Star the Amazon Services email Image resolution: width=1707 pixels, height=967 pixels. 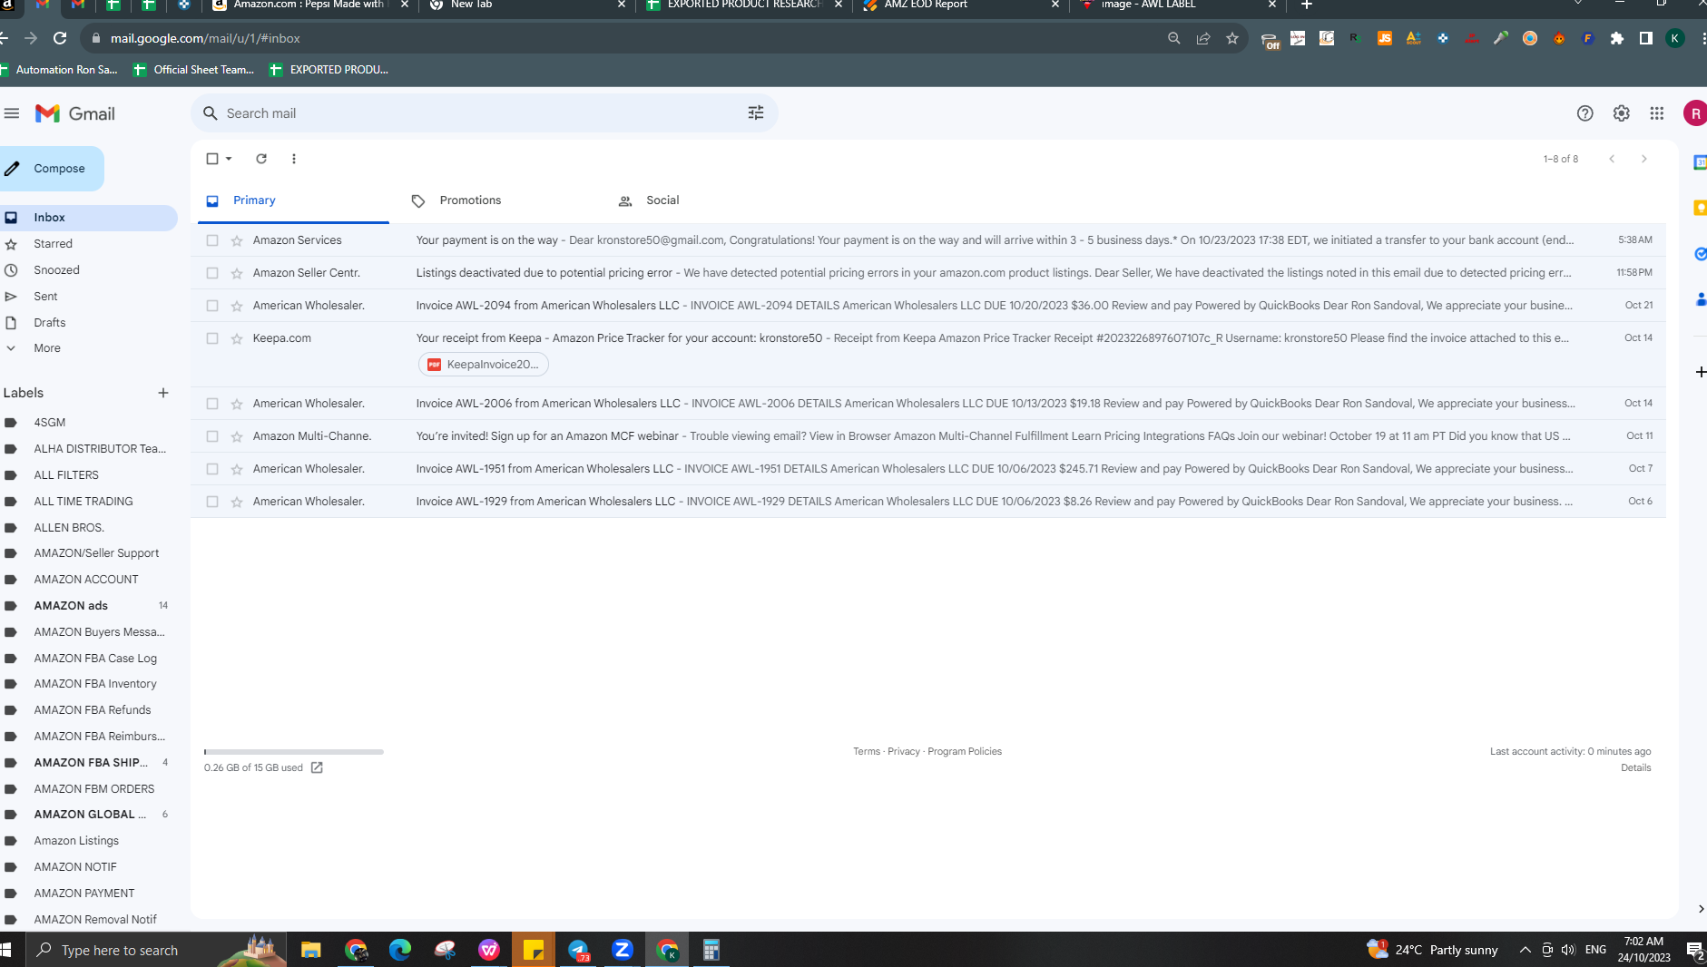(x=237, y=240)
